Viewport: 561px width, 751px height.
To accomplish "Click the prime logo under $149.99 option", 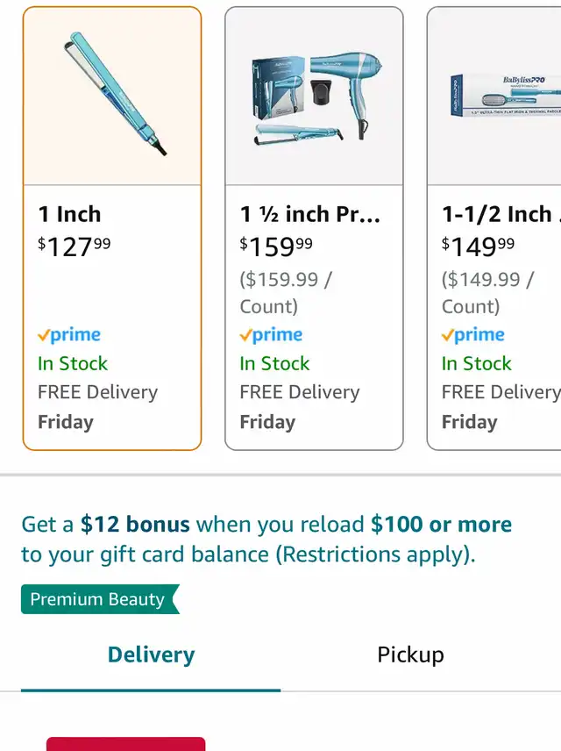I will (x=473, y=335).
